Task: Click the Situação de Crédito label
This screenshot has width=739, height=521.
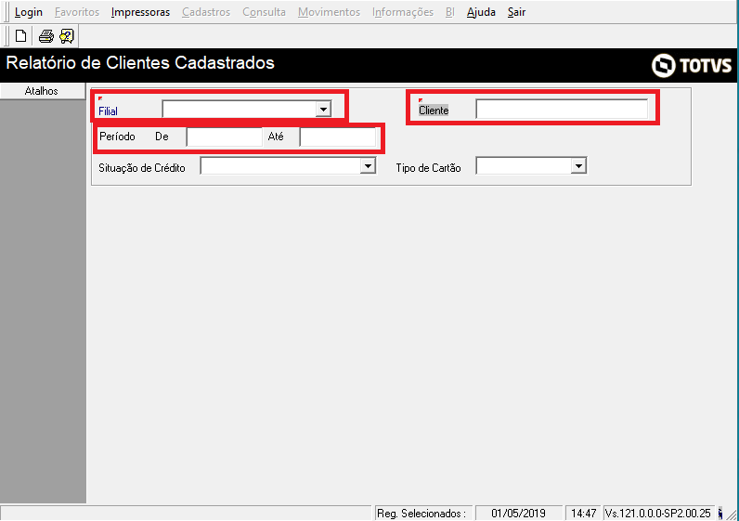Action: click(142, 168)
